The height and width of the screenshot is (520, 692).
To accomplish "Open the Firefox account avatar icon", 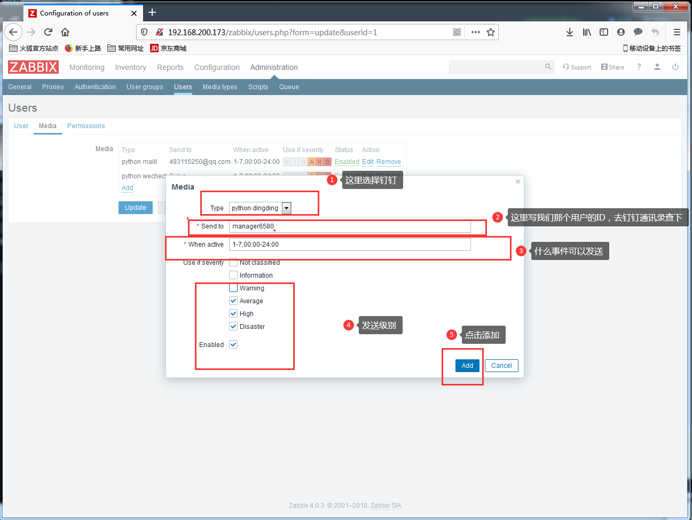I will 621,32.
